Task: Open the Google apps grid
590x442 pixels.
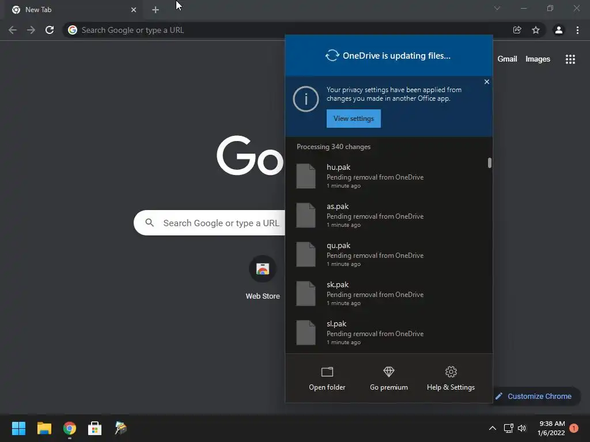Action: (x=570, y=59)
